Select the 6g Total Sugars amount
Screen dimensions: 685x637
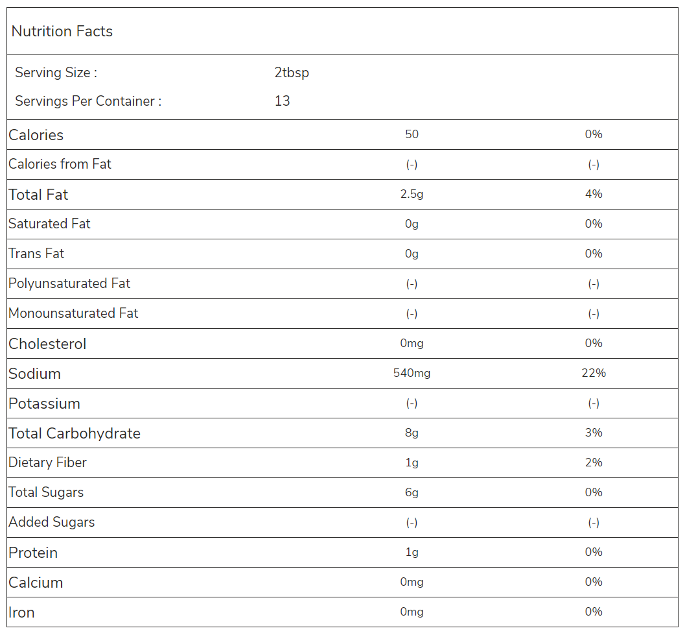(x=412, y=492)
